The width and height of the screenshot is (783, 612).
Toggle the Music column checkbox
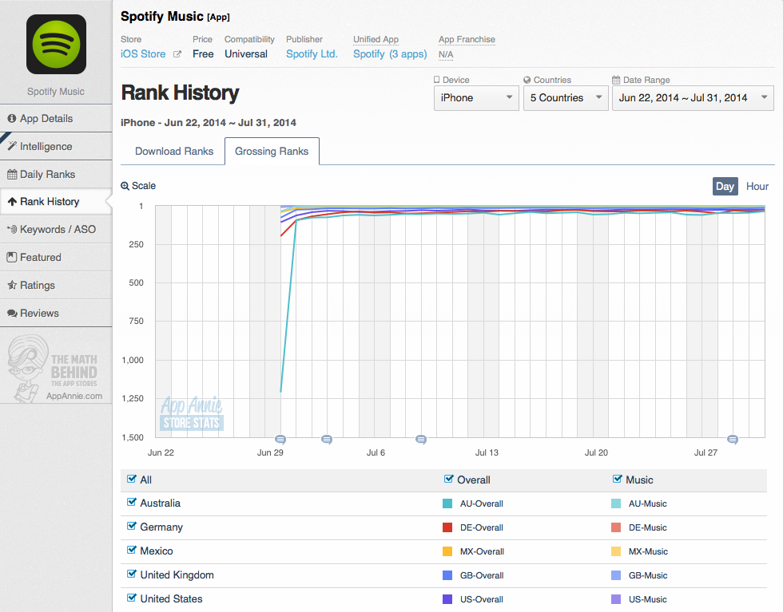coord(617,479)
